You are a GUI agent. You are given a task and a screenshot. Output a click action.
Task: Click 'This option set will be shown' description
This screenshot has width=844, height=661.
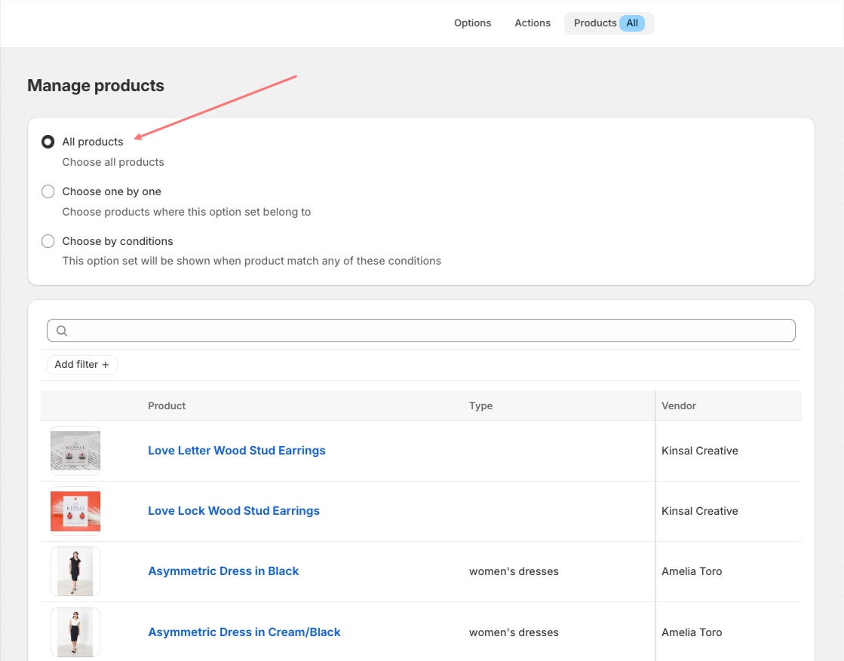(x=251, y=261)
